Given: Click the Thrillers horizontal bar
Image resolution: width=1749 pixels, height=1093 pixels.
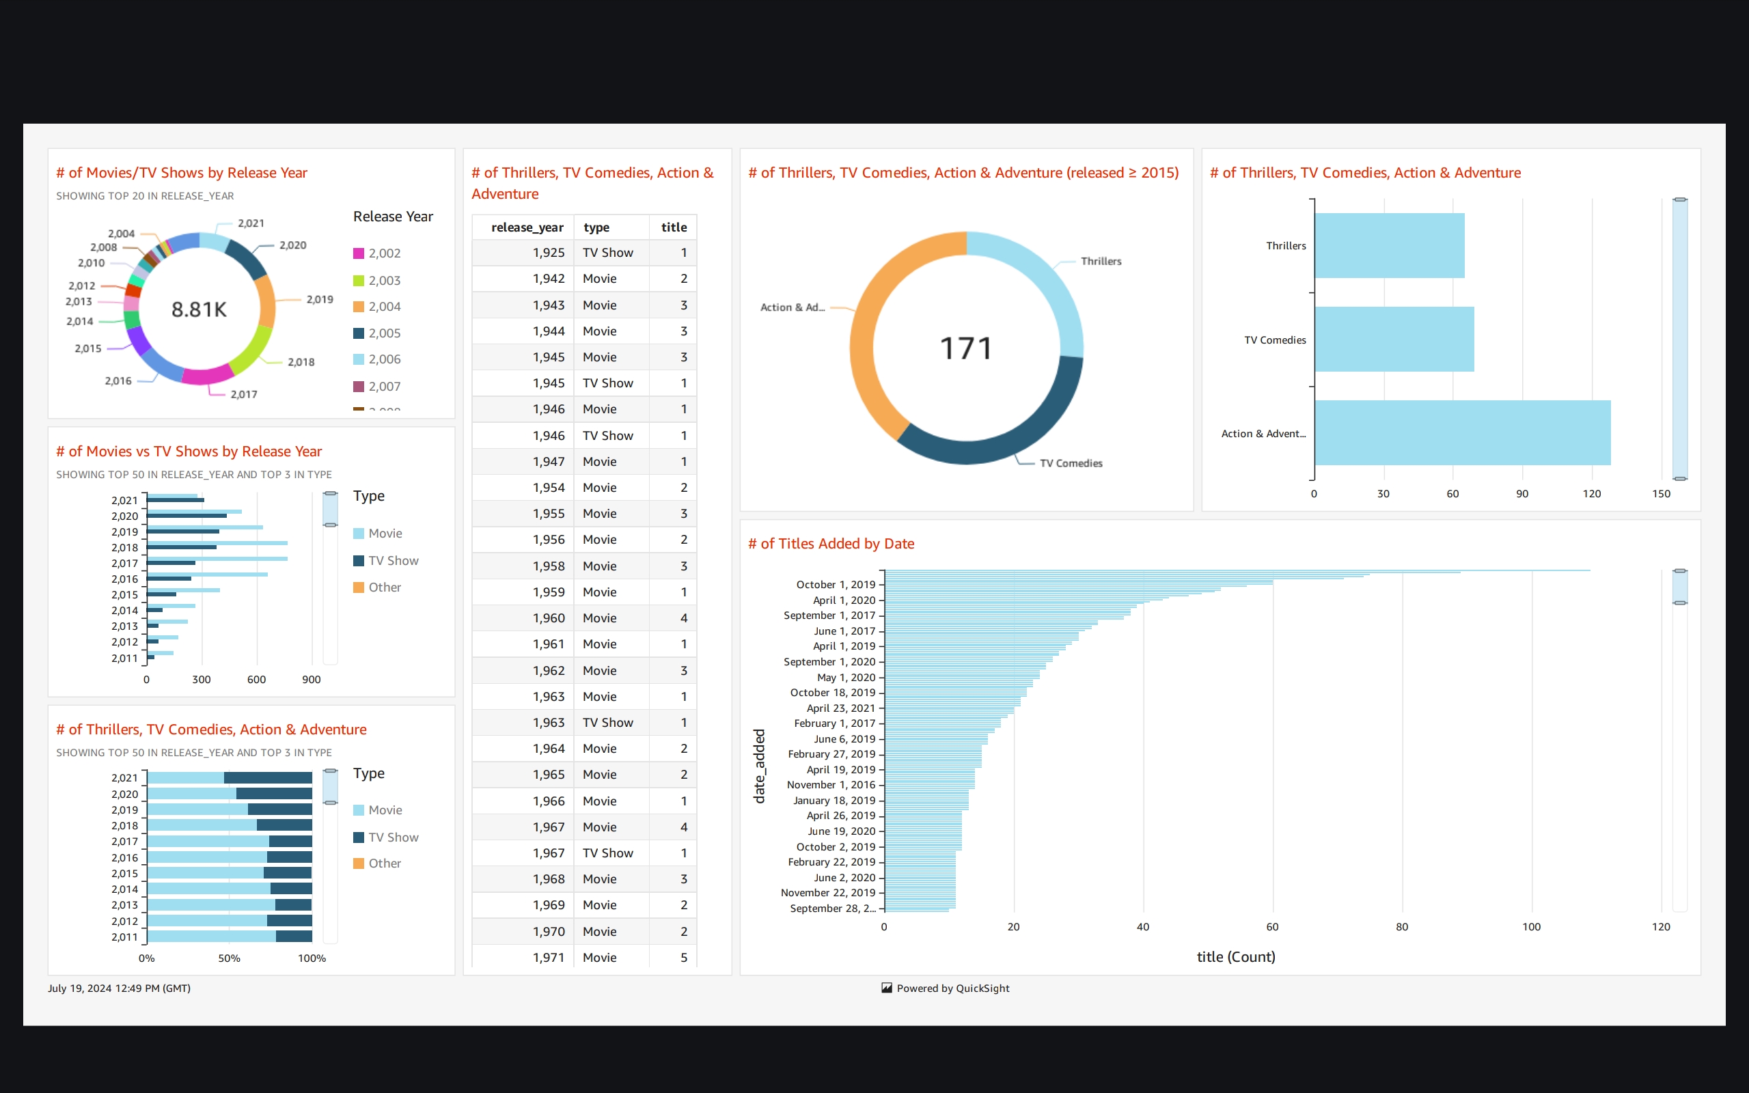Looking at the screenshot, I should click(x=1389, y=246).
